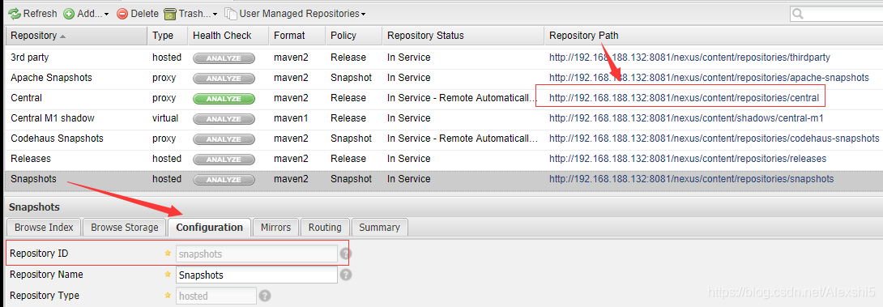The image size is (883, 307).
Task: Click green Analyze button for Central
Action: (224, 99)
